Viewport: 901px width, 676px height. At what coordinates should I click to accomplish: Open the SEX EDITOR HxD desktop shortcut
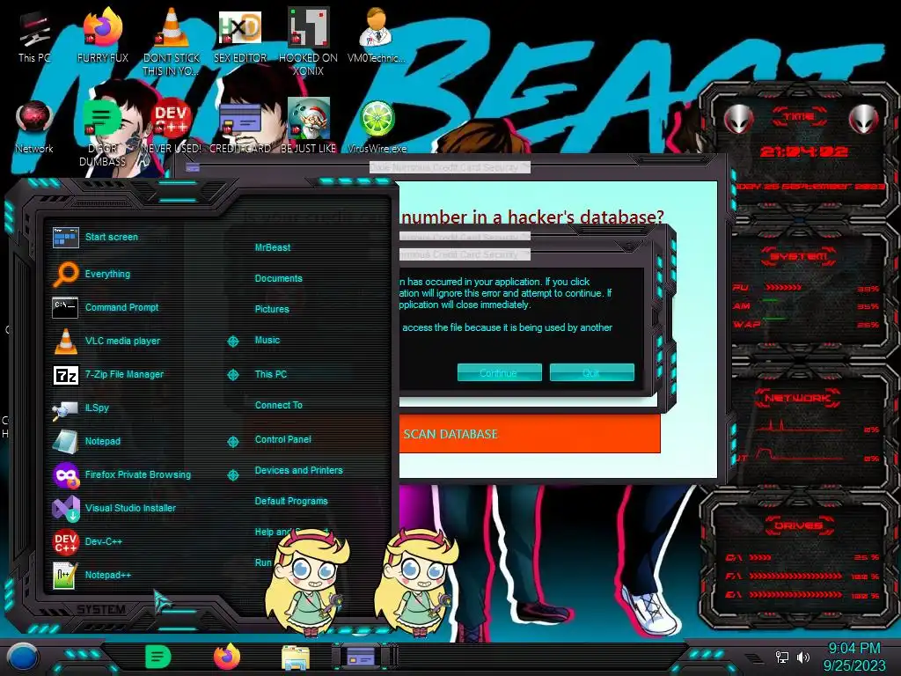point(239,35)
